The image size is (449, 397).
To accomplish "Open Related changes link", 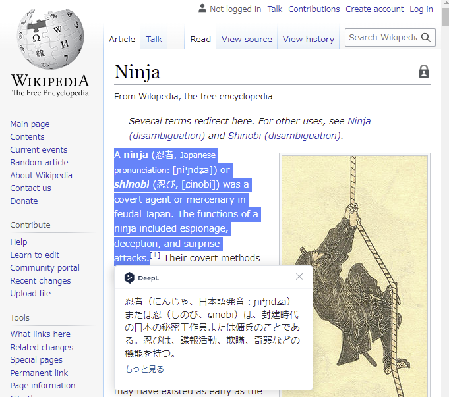I will (42, 347).
